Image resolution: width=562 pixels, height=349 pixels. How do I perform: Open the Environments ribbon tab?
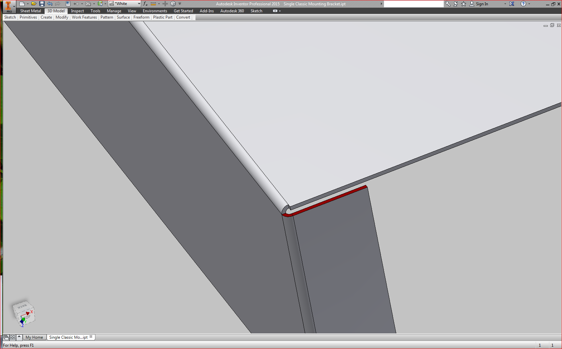point(155,11)
